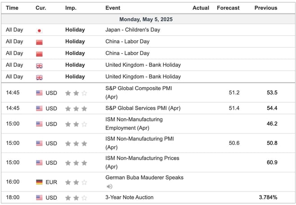Screen dimensions: 296x205
Task: Open ISM Non-Manufacturing Employment (Apr) event
Action: point(134,123)
